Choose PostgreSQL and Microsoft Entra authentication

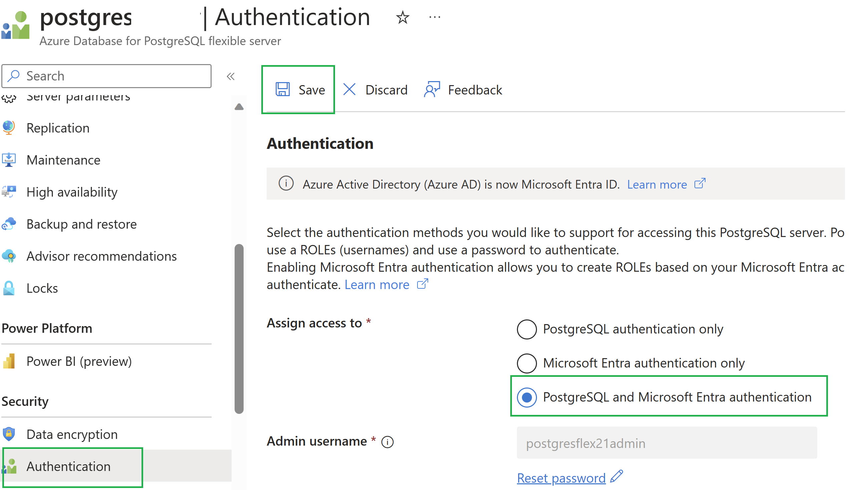527,397
